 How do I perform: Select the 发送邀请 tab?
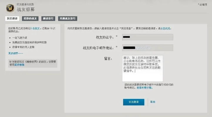(12, 18)
